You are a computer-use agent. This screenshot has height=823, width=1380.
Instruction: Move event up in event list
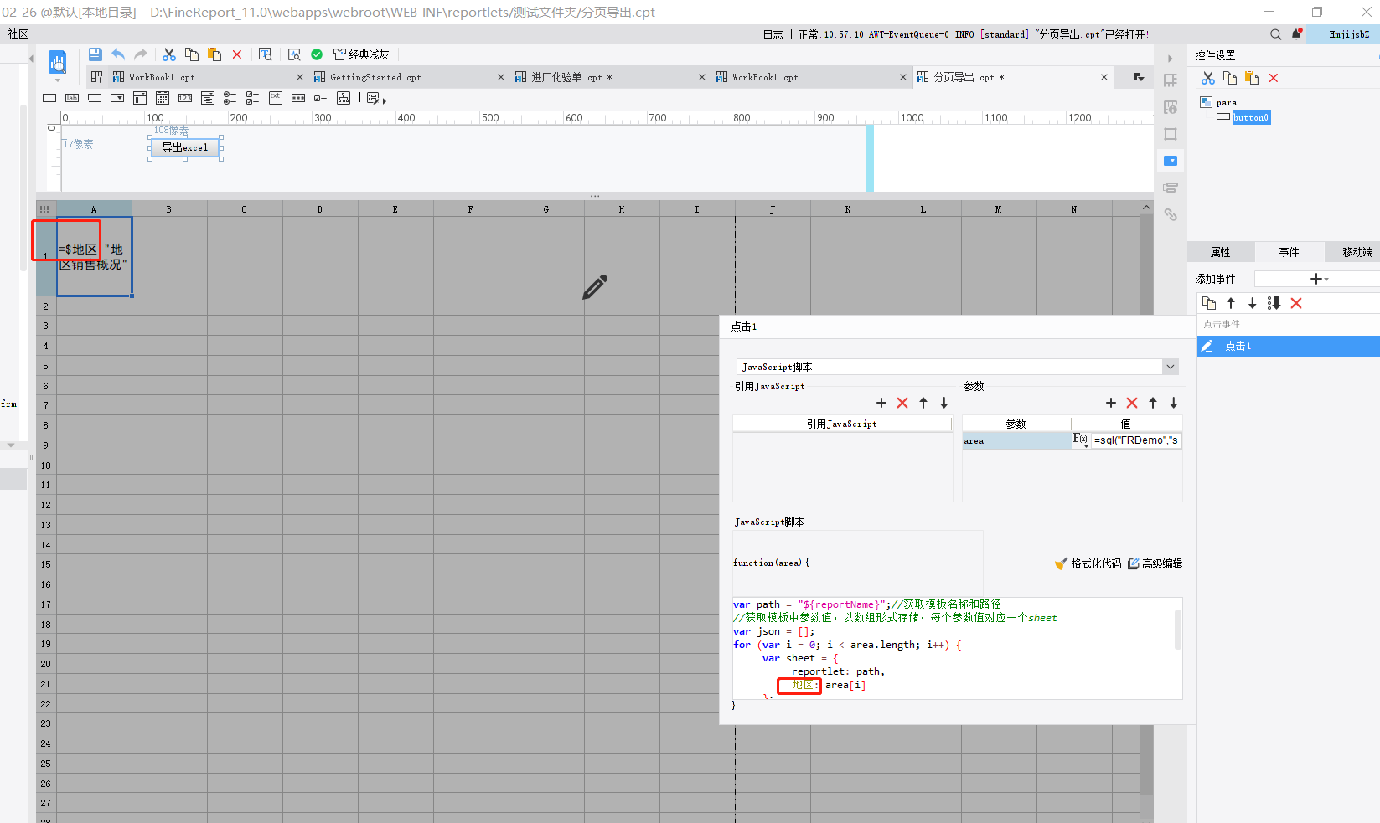click(1231, 303)
